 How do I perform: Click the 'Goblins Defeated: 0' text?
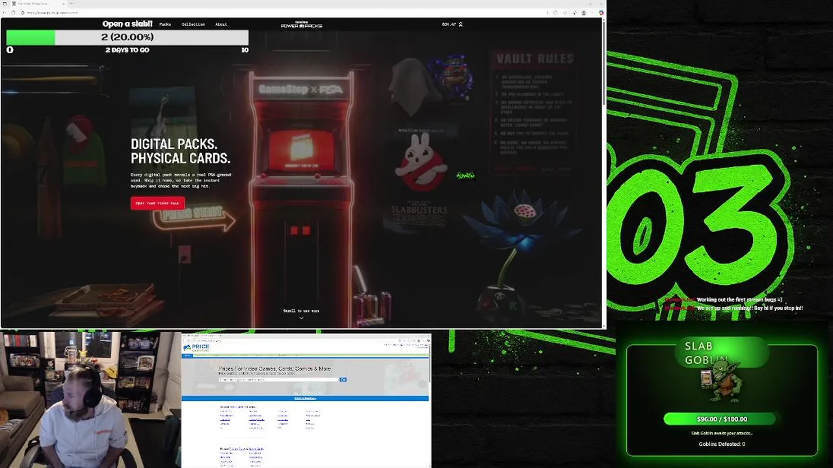coord(722,444)
